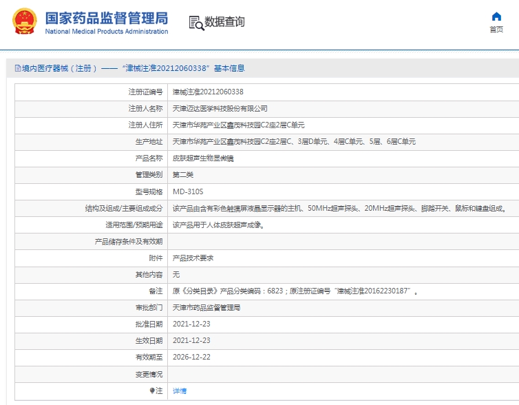
Task: Click National Medical Products Administration text
Action: (107, 32)
